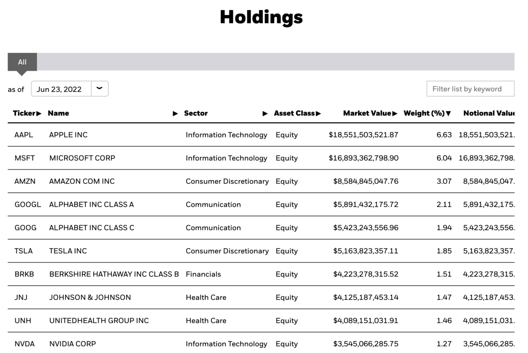Click JNJ ticker cell
528x353 pixels.
(21, 298)
